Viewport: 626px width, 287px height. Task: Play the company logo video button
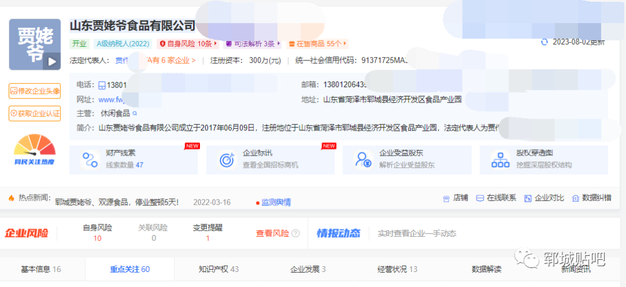(52, 61)
